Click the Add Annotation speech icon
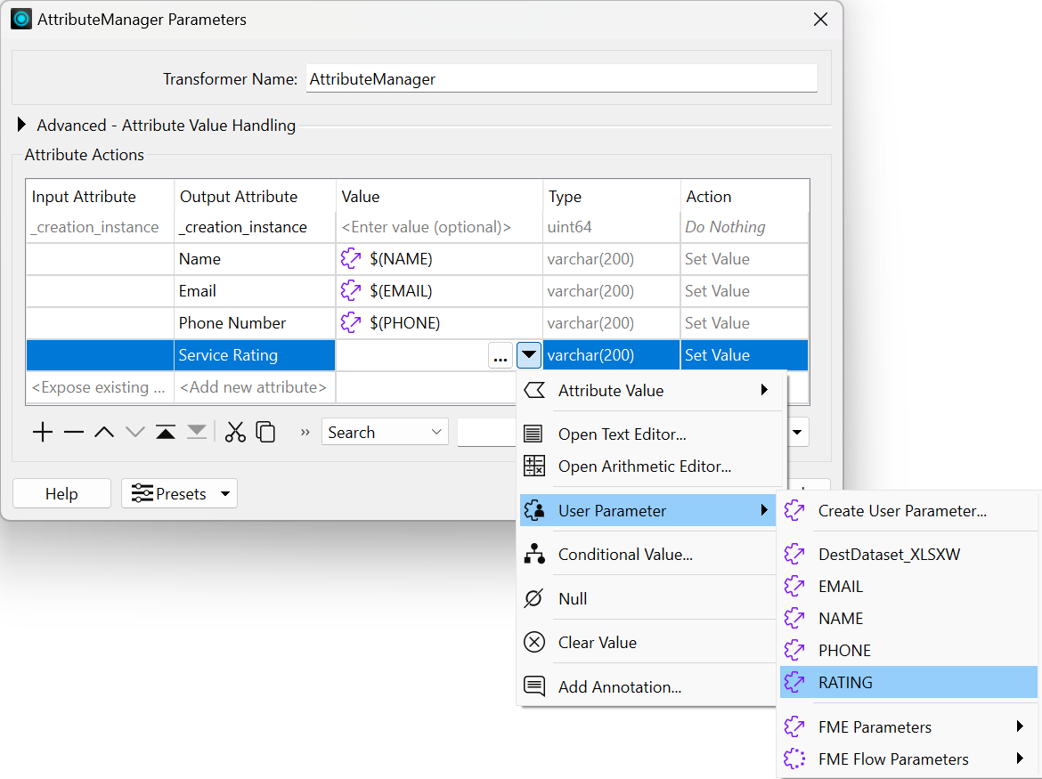Screen dimensions: 1042x779 tap(534, 686)
